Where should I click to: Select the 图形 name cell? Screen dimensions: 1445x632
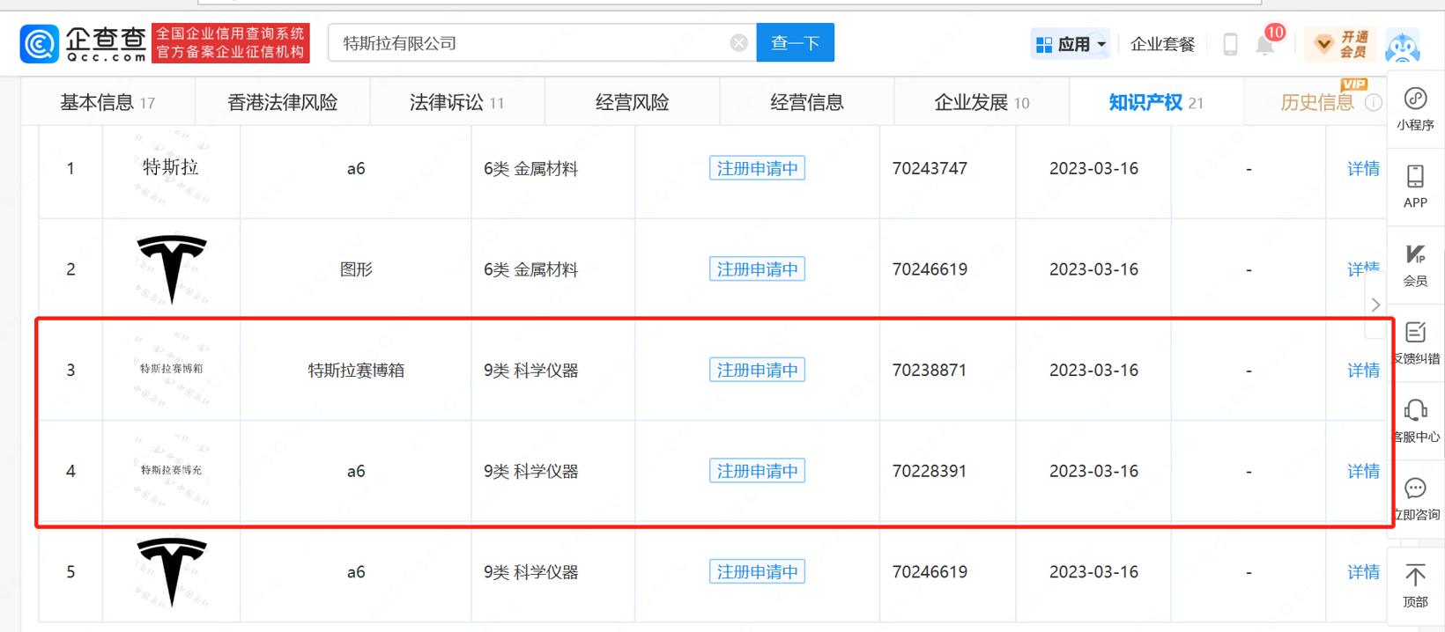coord(356,269)
